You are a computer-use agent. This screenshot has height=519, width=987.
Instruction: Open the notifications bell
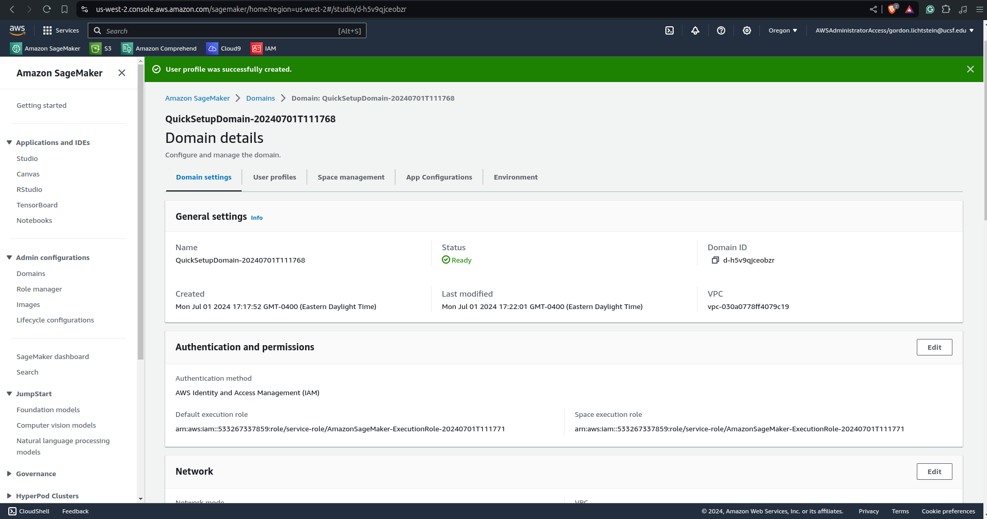coord(695,30)
